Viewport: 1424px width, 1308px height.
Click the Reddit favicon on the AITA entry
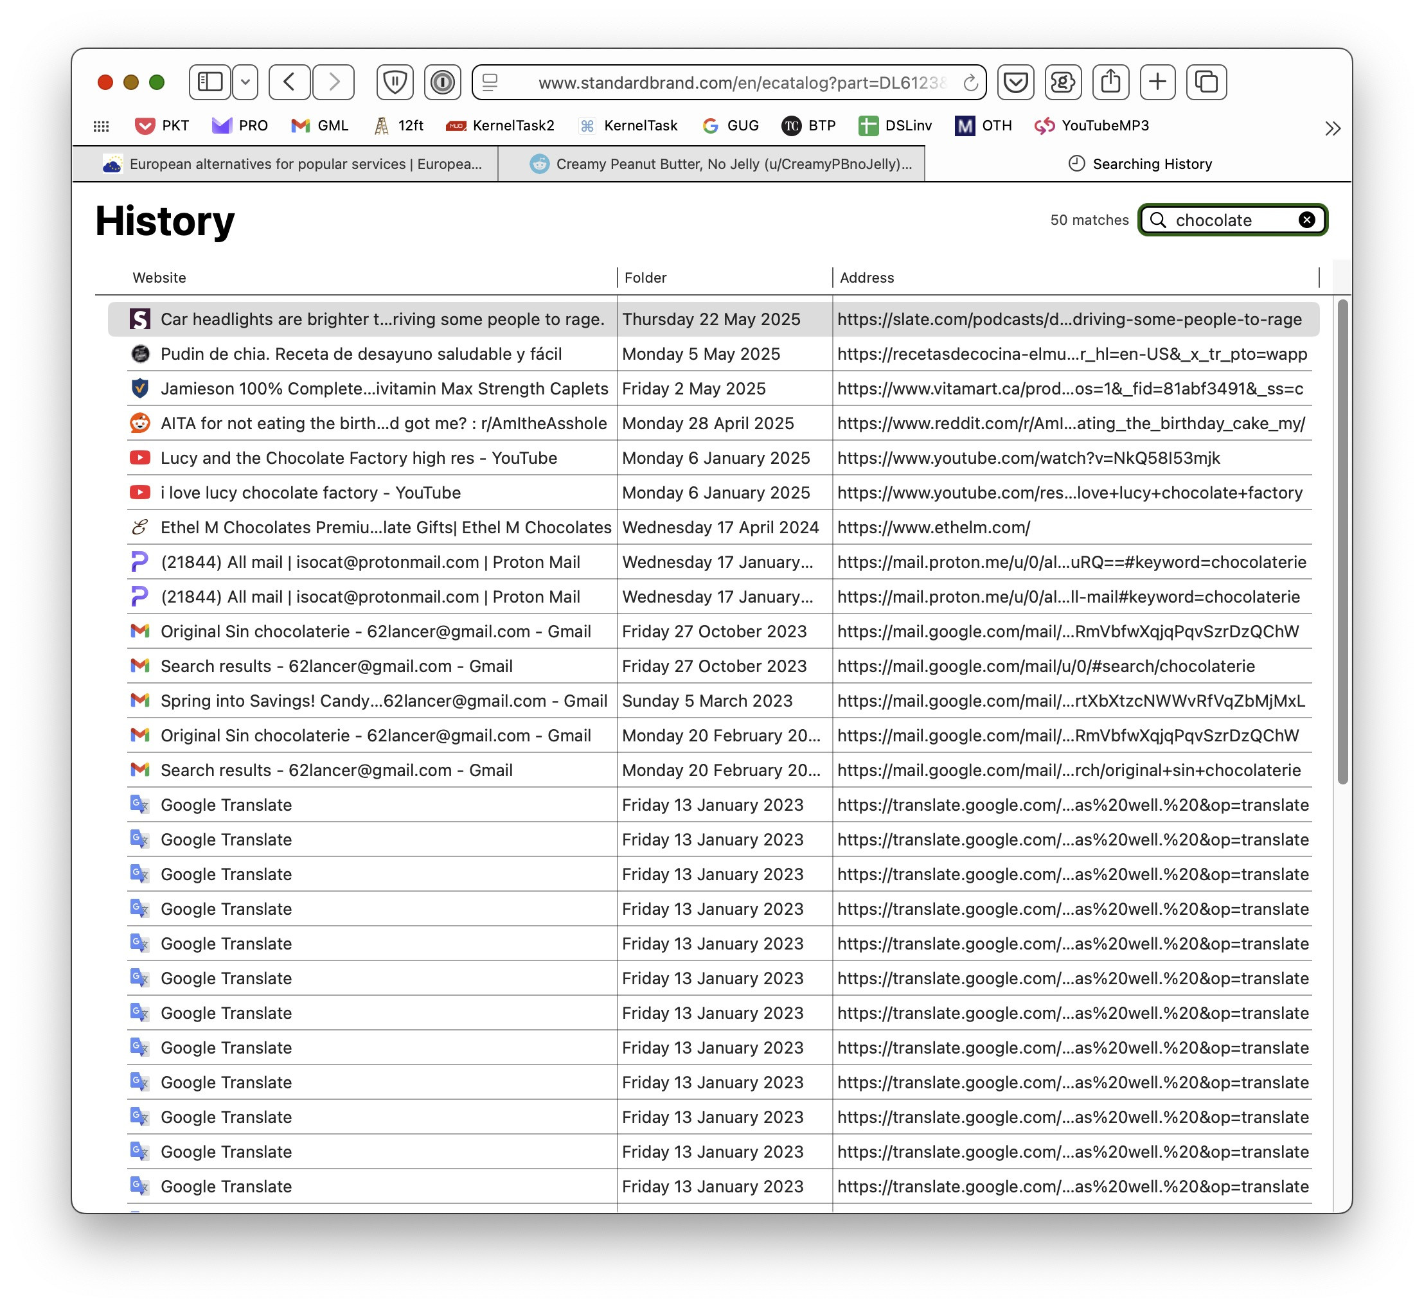[x=140, y=423]
